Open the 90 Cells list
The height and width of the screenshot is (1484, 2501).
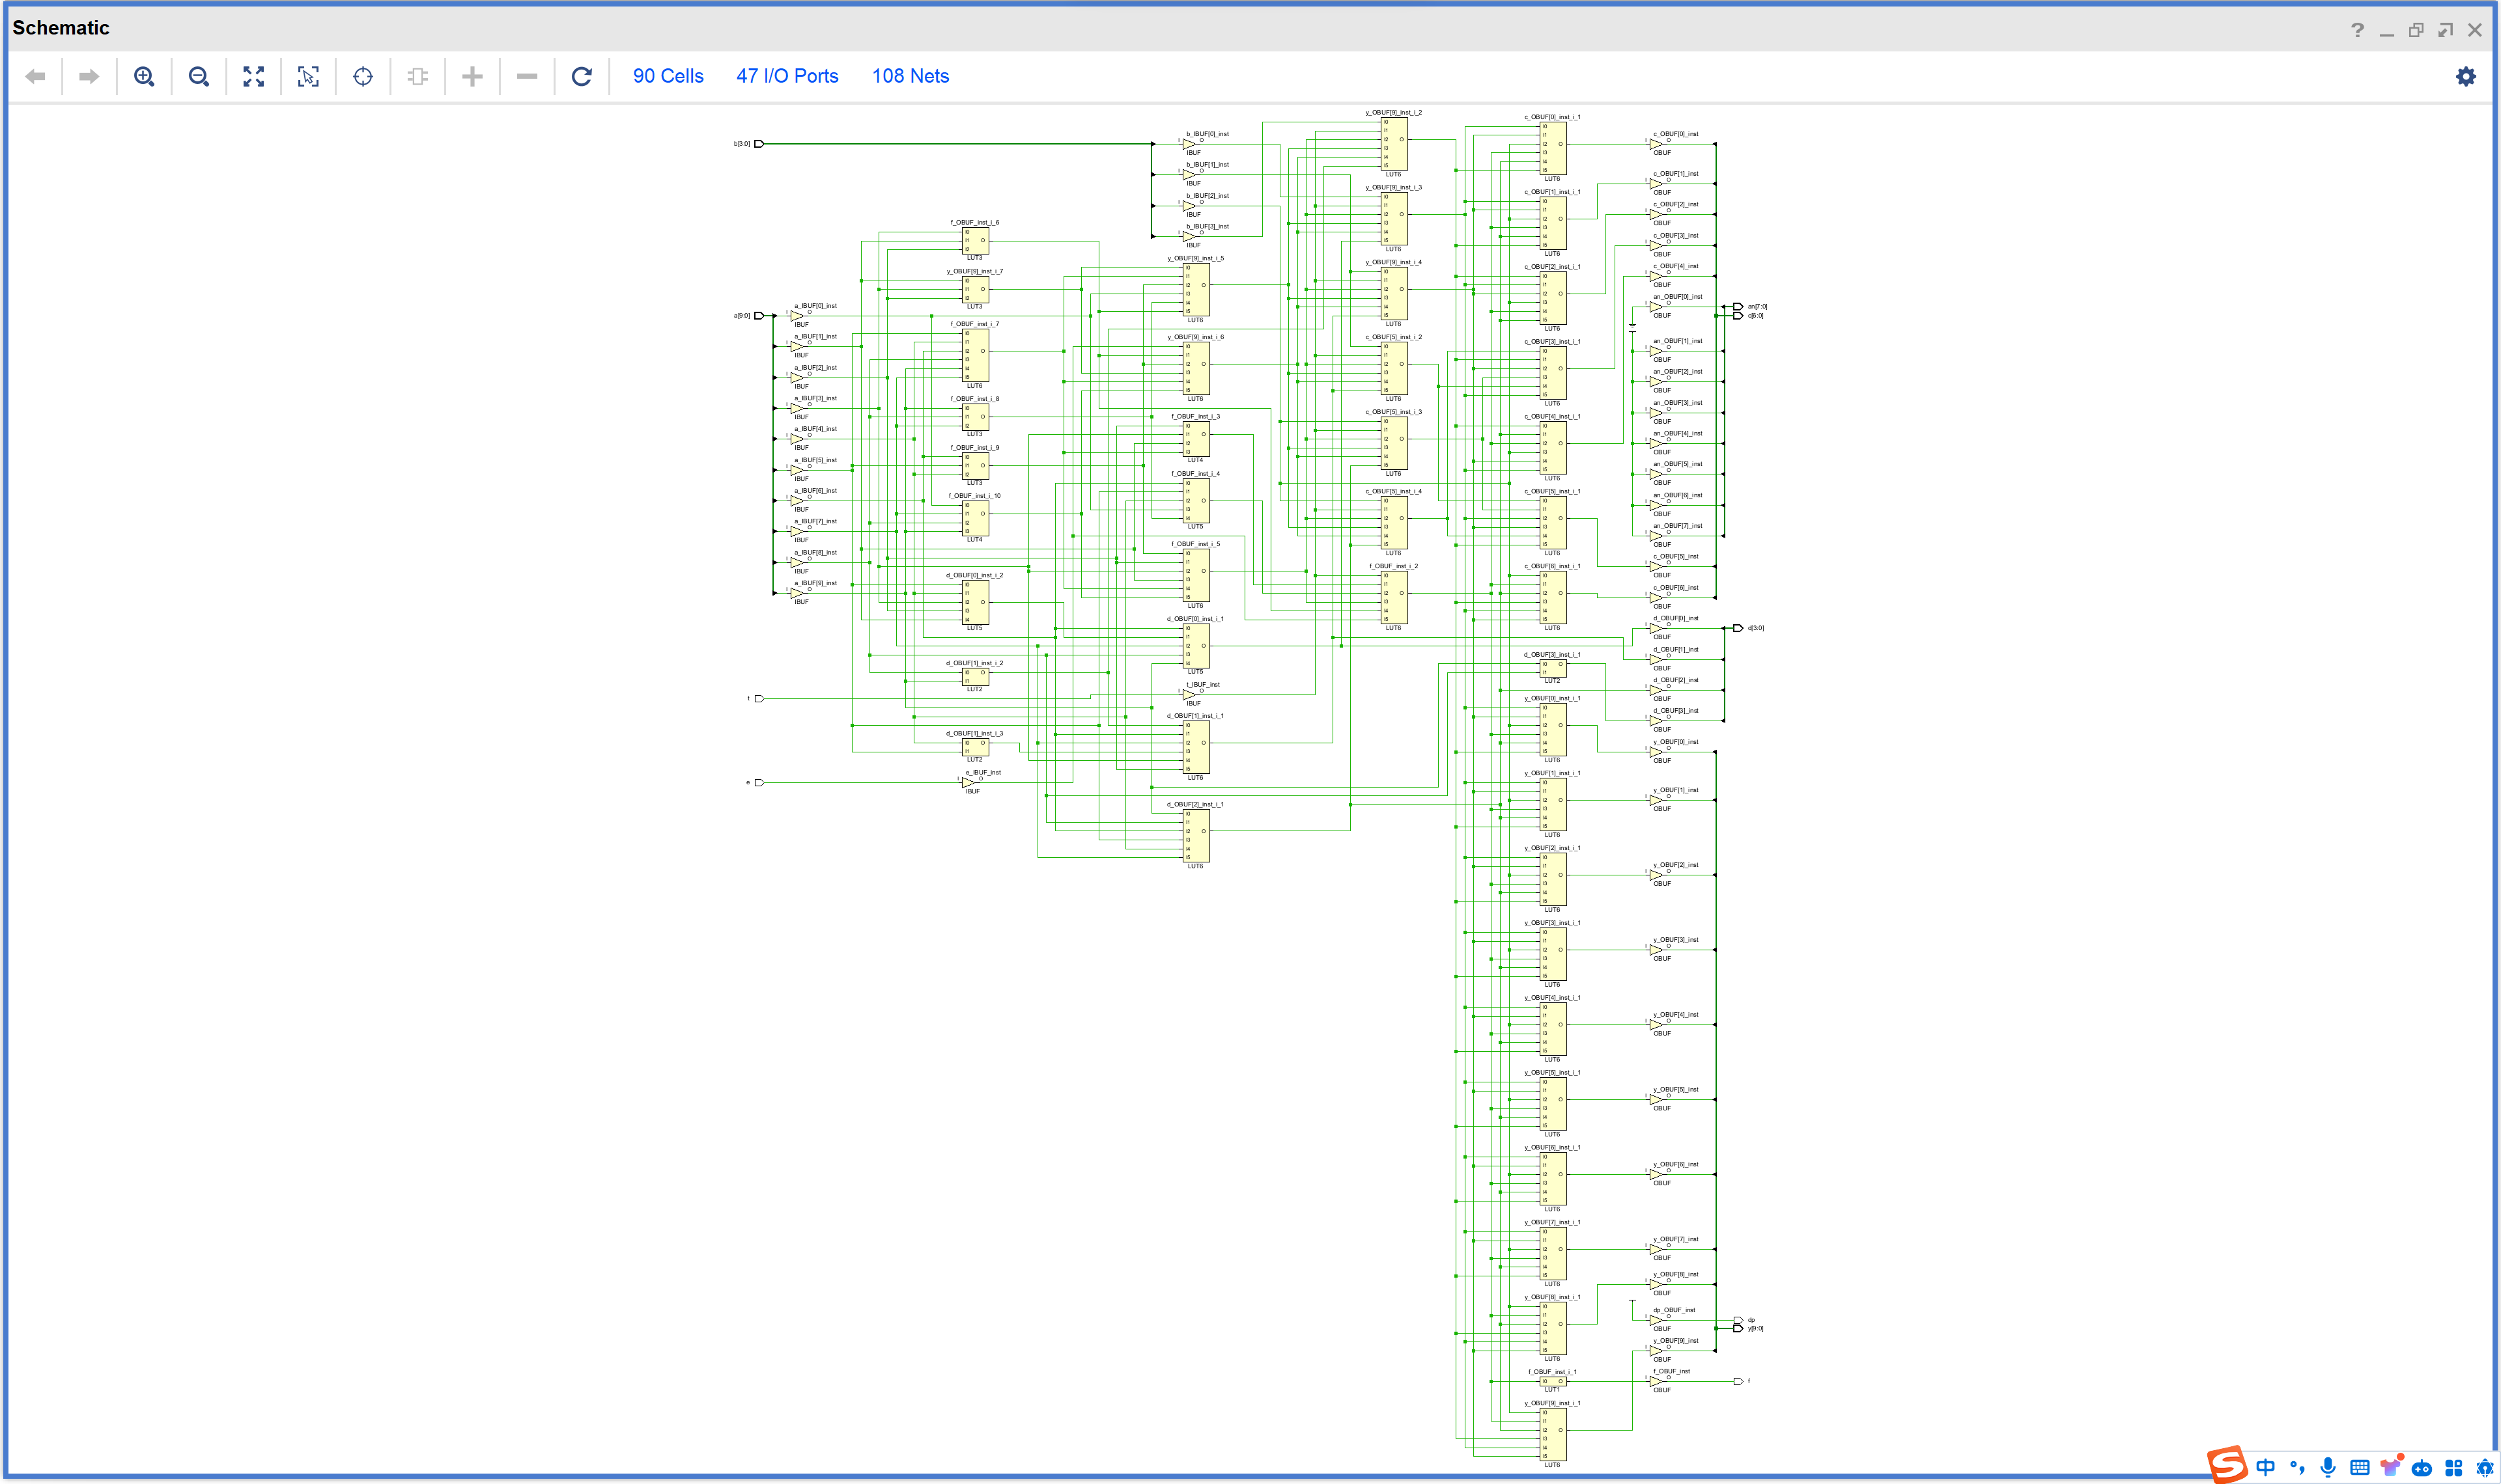[x=668, y=76]
